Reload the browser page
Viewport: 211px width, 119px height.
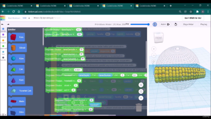(x=14, y=12)
